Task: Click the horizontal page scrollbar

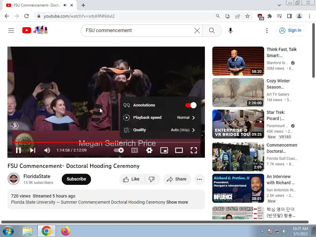Action: click(155, 222)
